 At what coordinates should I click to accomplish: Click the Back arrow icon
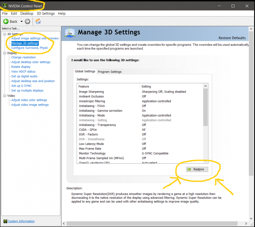point(6,21)
